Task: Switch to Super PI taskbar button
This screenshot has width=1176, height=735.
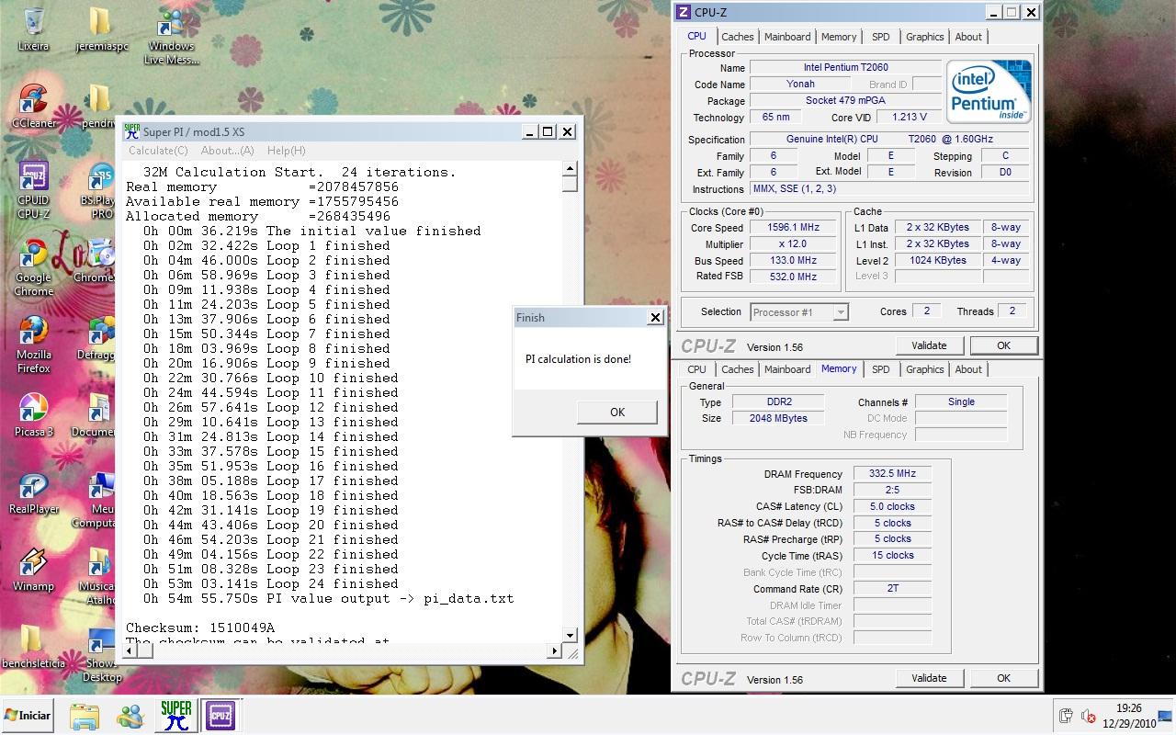Action: pos(175,715)
